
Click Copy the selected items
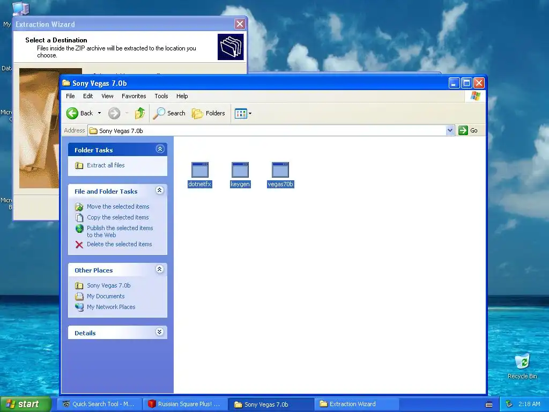click(x=117, y=217)
